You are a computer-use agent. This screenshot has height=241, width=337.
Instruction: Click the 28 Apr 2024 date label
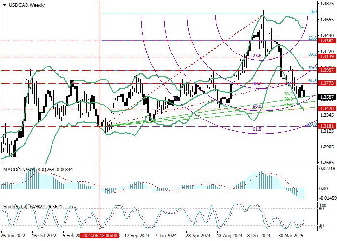[198, 235]
